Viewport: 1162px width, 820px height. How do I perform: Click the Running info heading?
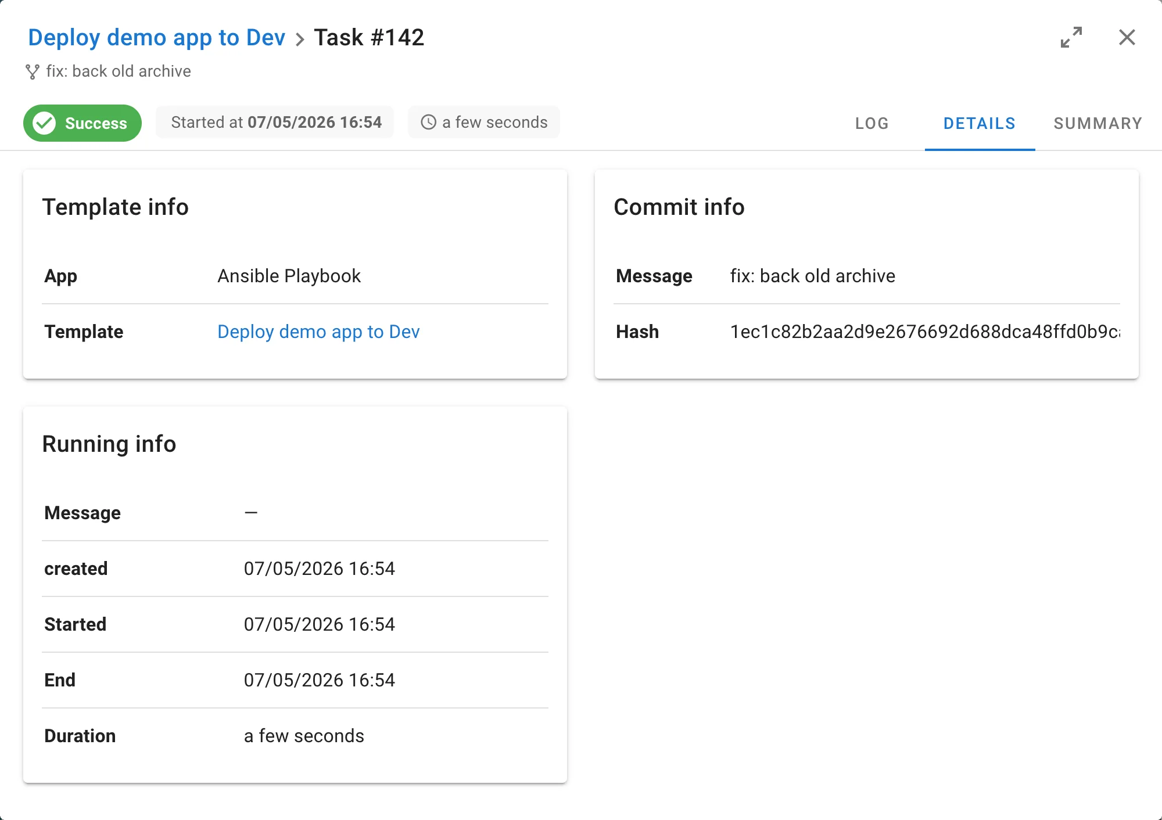109,444
